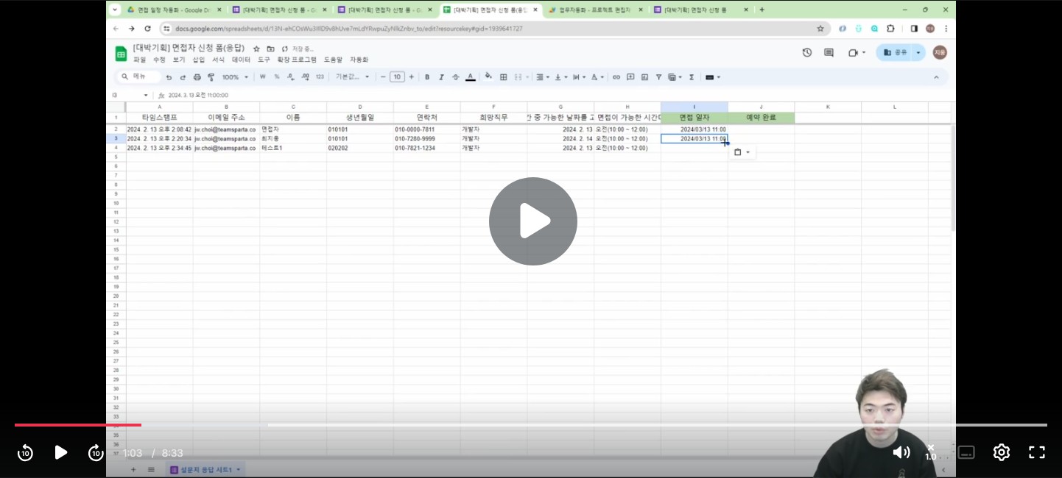Move document using the folder icon

[270, 49]
